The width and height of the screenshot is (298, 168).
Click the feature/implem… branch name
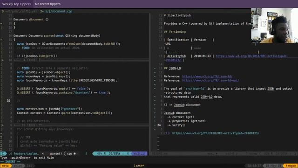click(x=26, y=154)
